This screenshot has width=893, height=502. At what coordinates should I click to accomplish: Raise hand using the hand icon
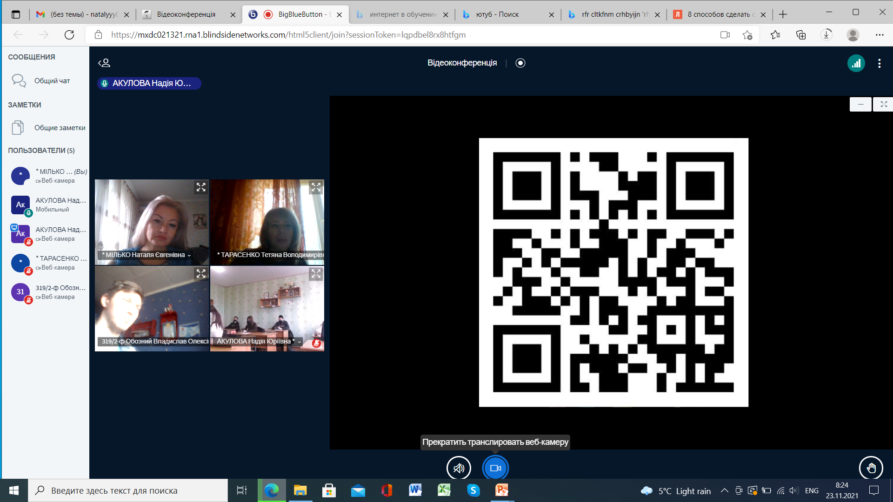coord(871,468)
